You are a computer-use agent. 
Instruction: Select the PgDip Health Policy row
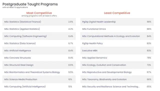pos(117,43)
